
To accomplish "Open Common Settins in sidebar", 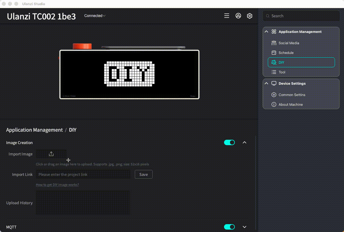I will click(301, 95).
